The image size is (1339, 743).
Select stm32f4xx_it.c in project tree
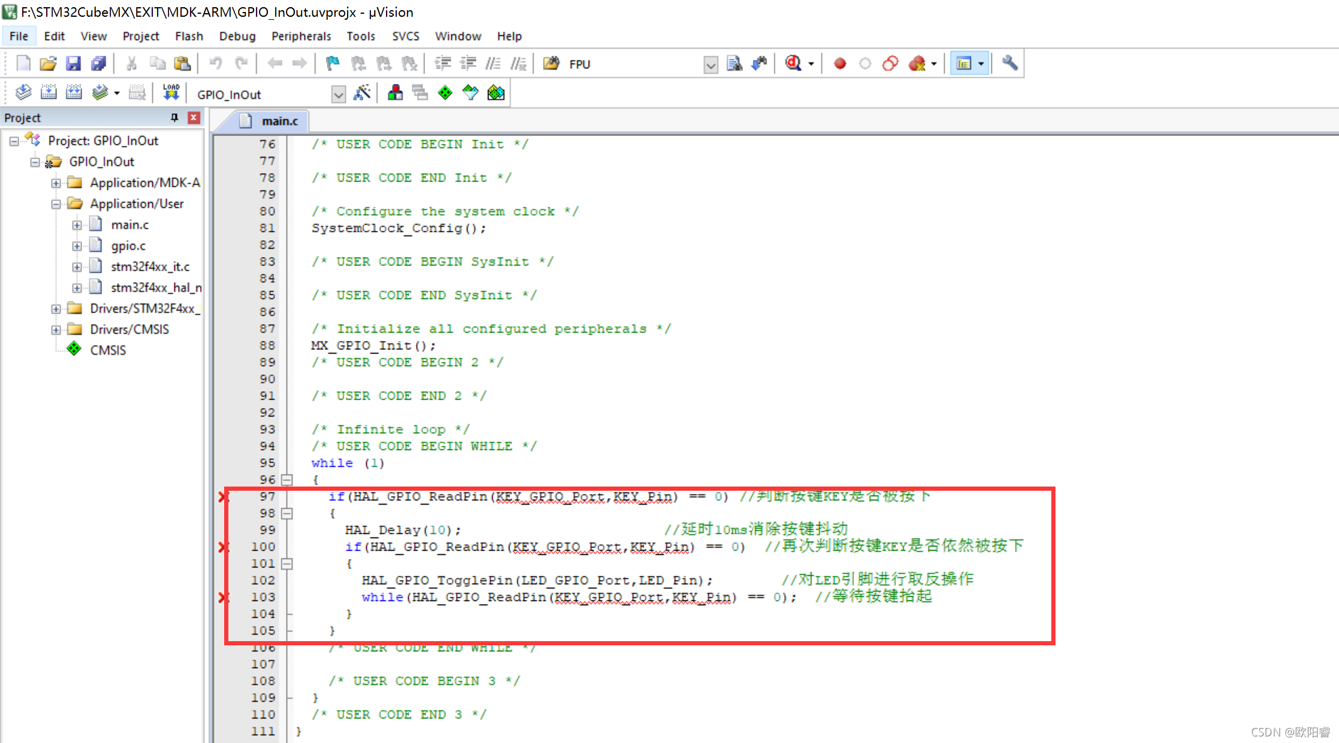(x=150, y=267)
